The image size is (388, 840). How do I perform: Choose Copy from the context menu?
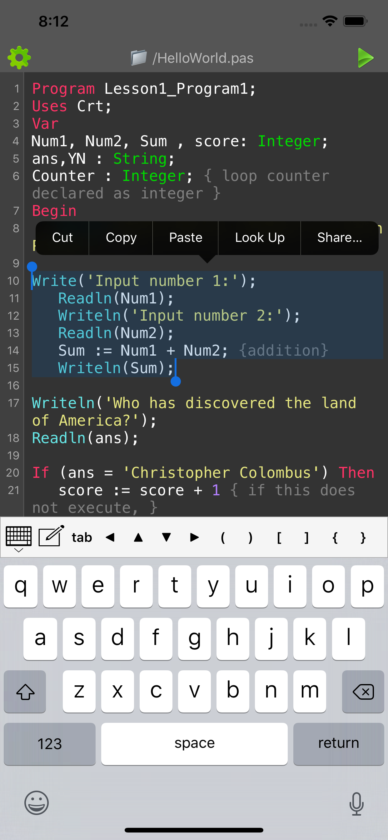121,238
